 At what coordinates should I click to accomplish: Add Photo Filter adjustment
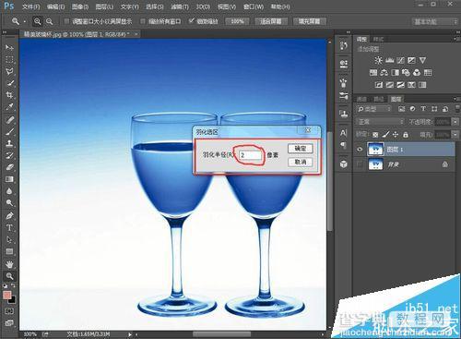[x=406, y=73]
